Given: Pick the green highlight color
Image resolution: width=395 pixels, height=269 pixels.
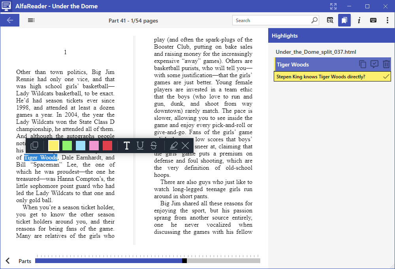Looking at the screenshot, I should pos(67,146).
